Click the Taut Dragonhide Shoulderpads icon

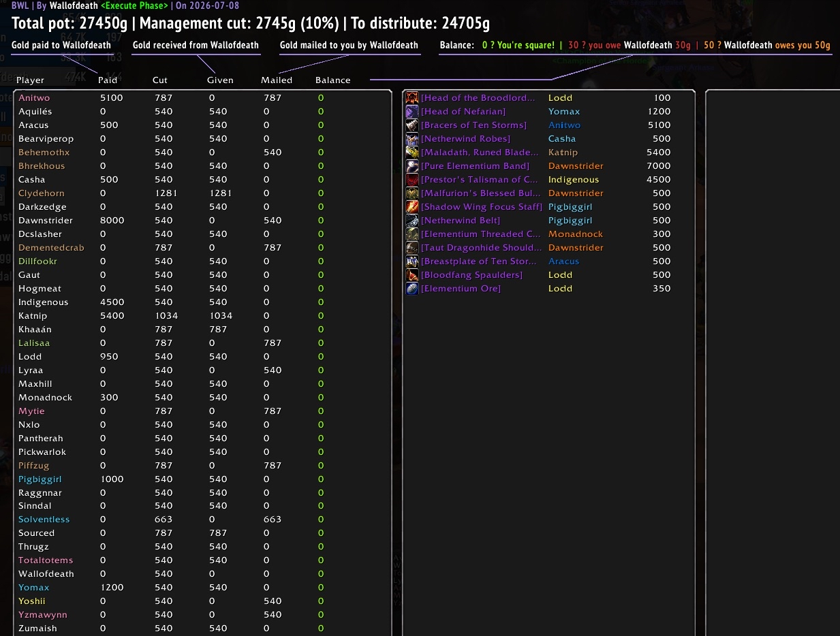412,248
